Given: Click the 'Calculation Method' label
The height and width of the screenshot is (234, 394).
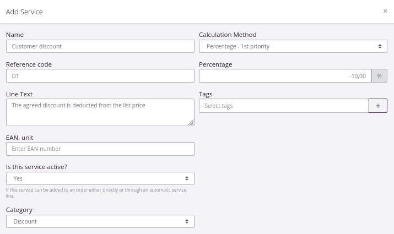Looking at the screenshot, I should [228, 35].
